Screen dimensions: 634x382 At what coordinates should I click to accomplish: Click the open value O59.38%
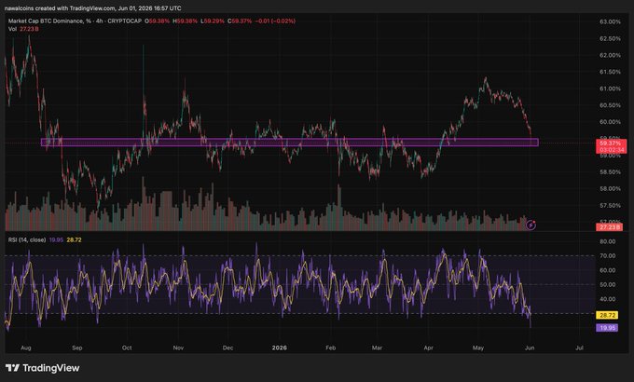(158, 21)
